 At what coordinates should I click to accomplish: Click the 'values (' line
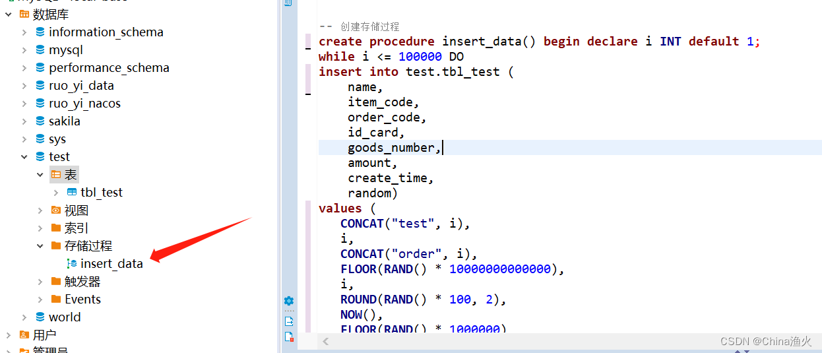click(x=347, y=208)
